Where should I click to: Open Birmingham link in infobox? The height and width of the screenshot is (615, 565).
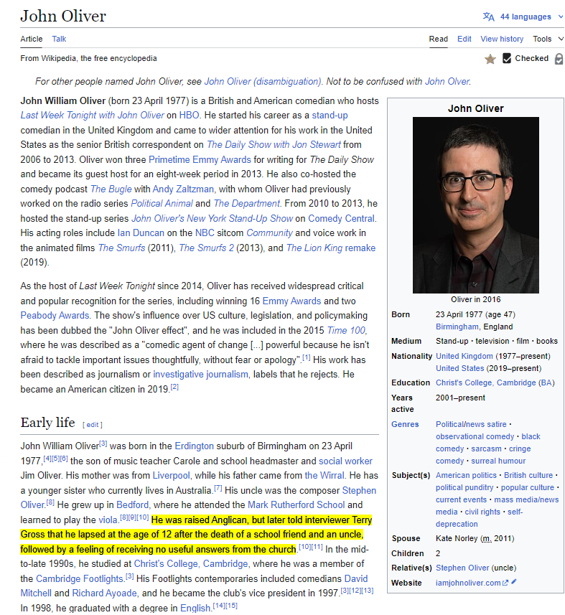tap(457, 327)
